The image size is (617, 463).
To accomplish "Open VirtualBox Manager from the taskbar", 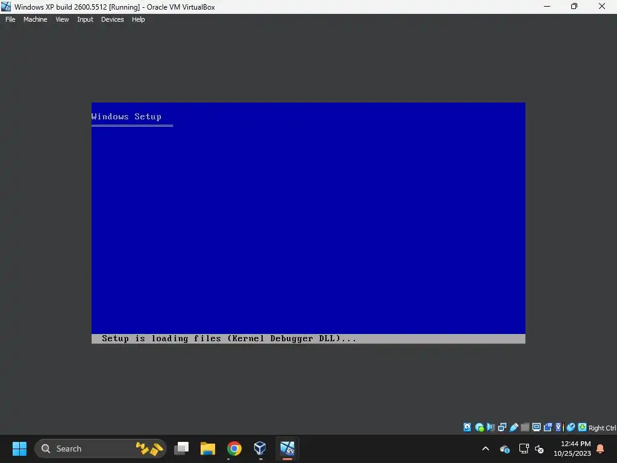I will pos(260,449).
